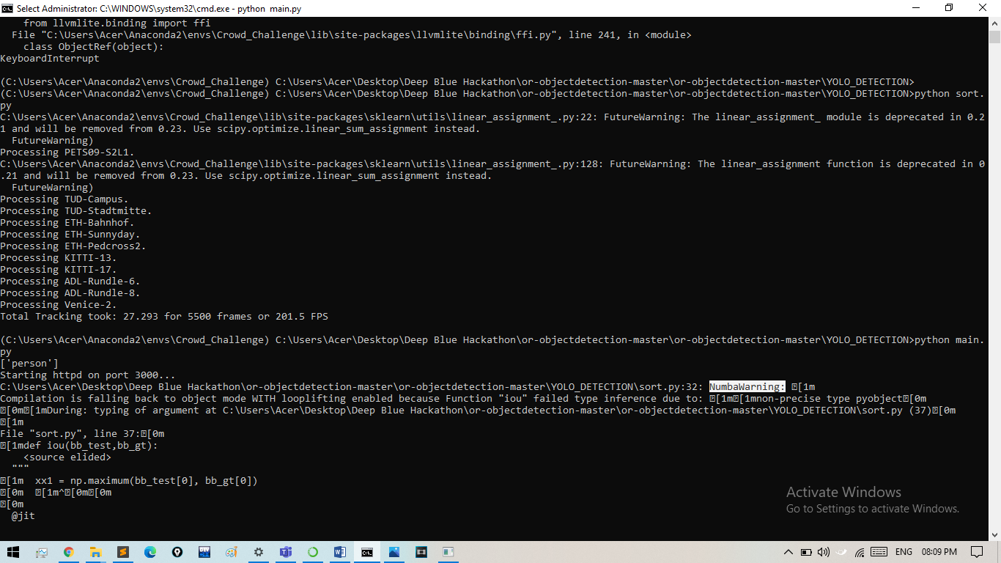Image resolution: width=1001 pixels, height=563 pixels.
Task: Select the active Command Prompt taskbar icon
Action: tap(367, 551)
